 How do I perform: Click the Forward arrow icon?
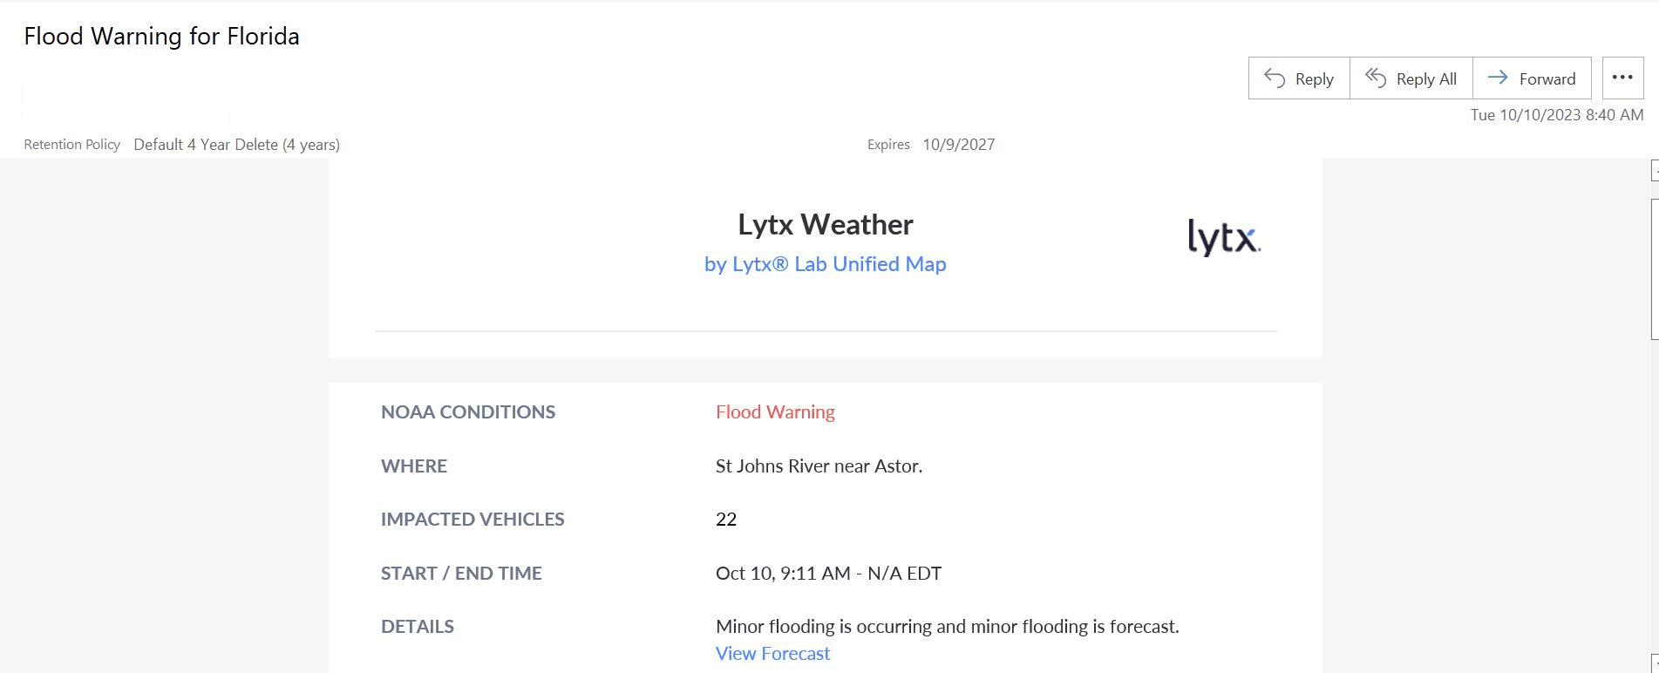(1498, 78)
